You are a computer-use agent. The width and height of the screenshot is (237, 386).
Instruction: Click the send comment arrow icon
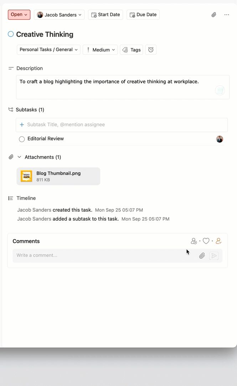214,256
